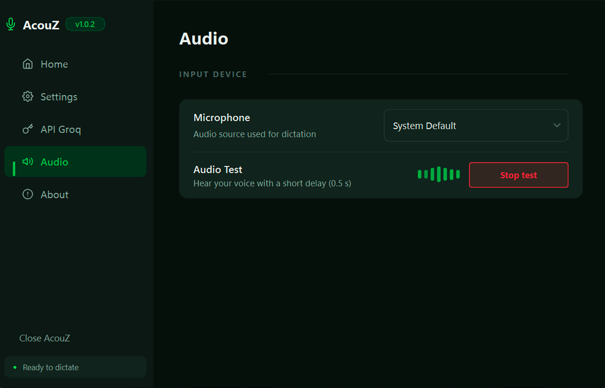The height and width of the screenshot is (388, 605).
Task: Click the exclamation icon next to About
Action: (x=28, y=194)
